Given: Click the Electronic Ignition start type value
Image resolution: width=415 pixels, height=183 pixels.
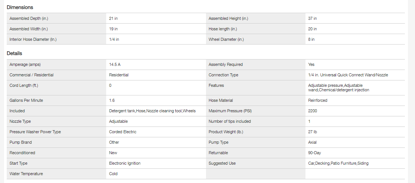Looking at the screenshot, I should point(125,163).
